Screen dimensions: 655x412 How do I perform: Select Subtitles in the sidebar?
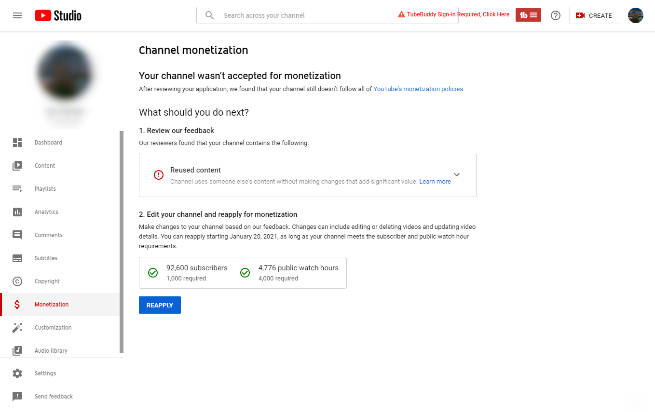pyautogui.click(x=60, y=258)
